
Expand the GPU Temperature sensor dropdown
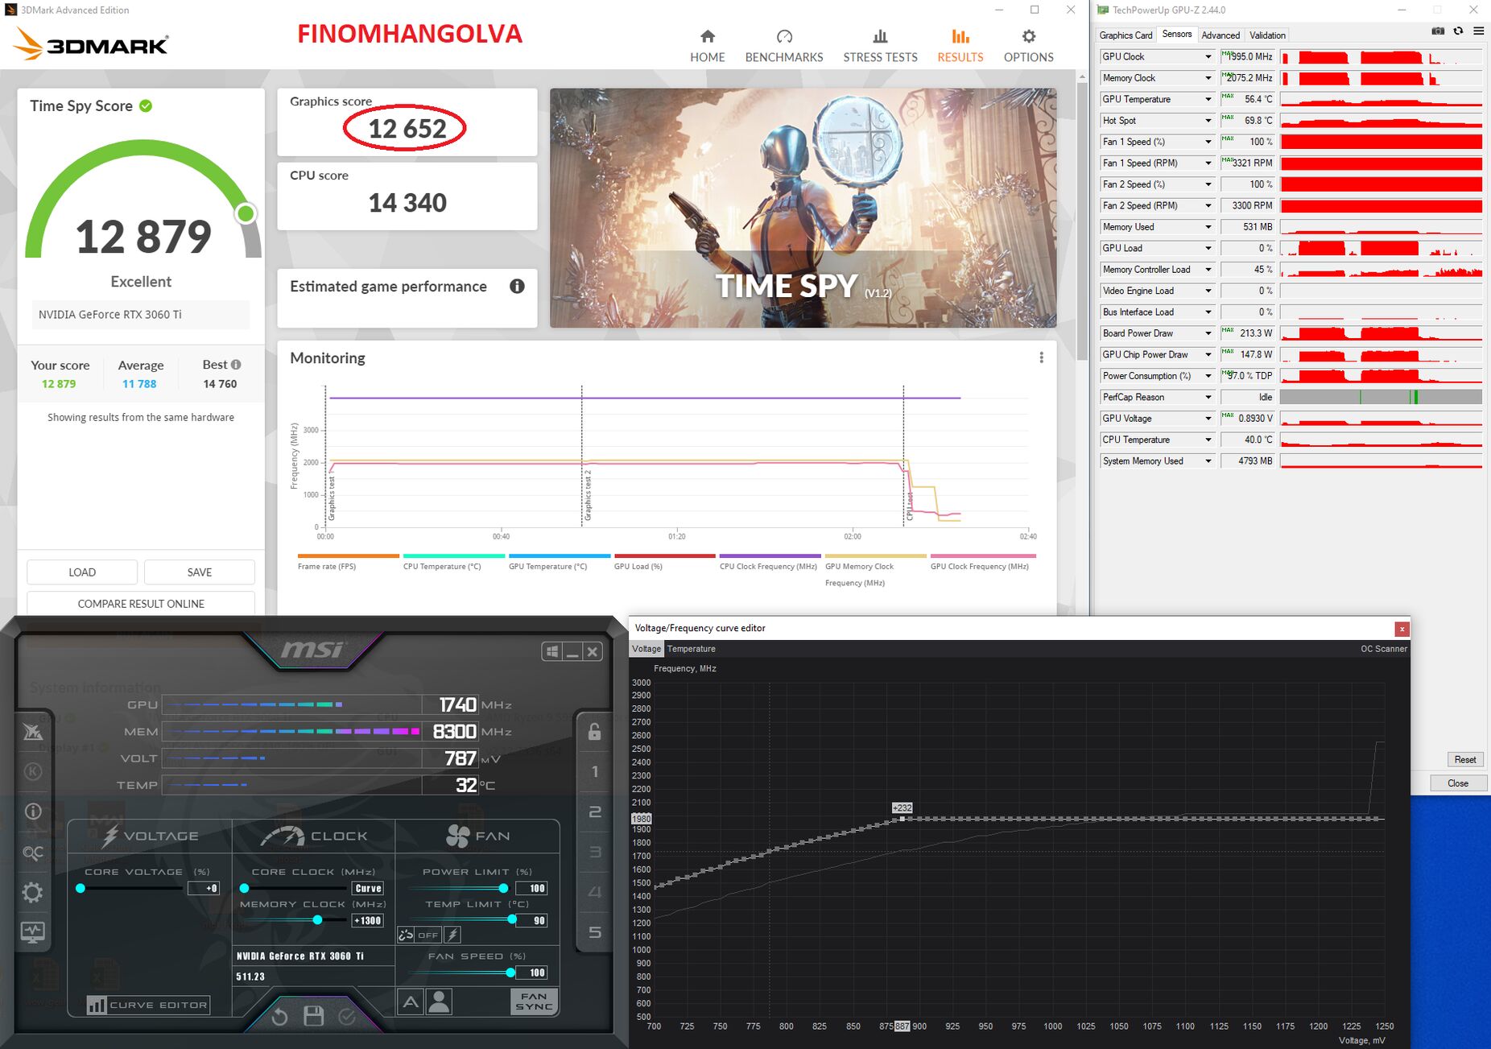pos(1208,99)
